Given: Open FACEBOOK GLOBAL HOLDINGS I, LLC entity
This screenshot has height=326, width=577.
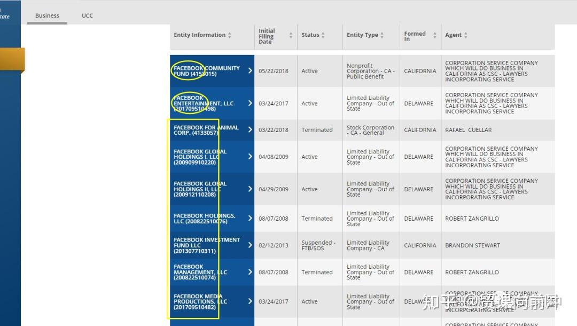Looking at the screenshot, I should click(x=200, y=157).
